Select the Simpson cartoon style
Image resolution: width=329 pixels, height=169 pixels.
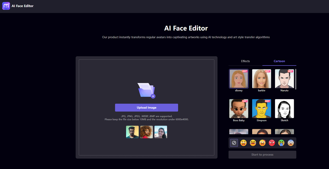[262, 109]
